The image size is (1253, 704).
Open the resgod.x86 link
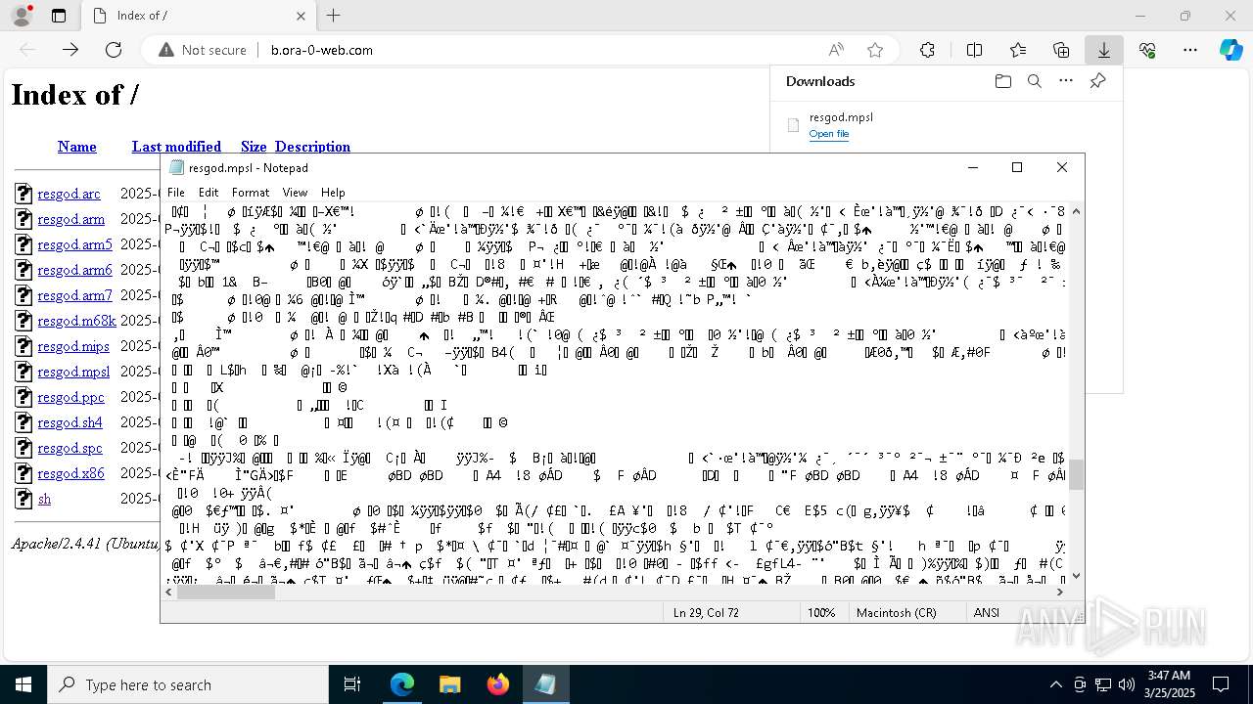[x=70, y=473]
